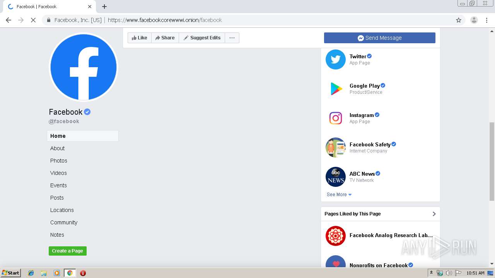
Task: Click the Instagram name link
Action: [362, 115]
